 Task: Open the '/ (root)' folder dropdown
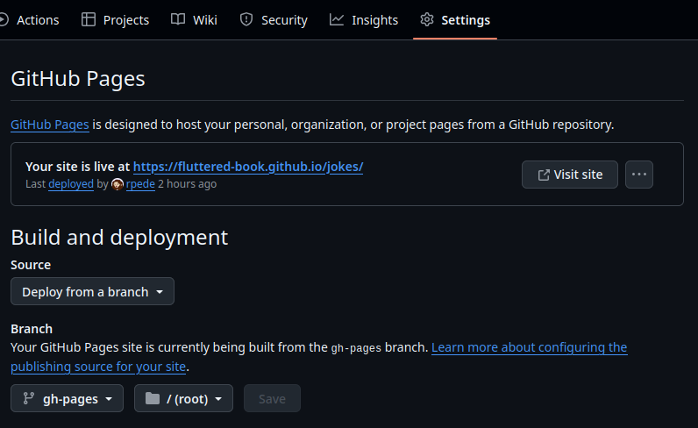tap(183, 398)
